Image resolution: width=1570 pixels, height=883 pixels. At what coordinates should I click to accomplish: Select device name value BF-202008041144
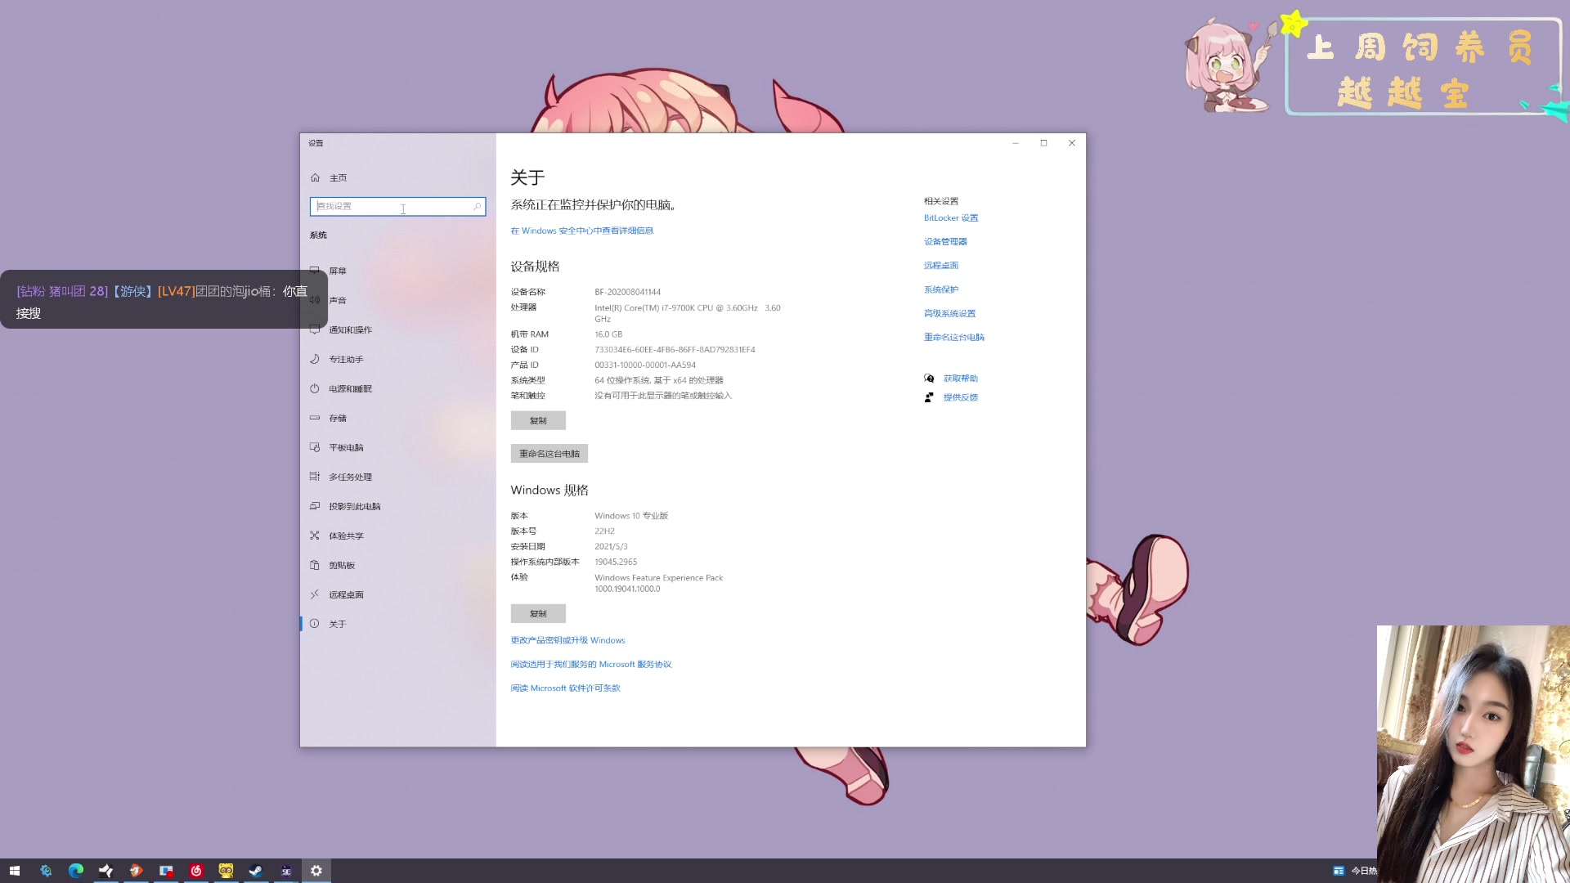tap(627, 292)
